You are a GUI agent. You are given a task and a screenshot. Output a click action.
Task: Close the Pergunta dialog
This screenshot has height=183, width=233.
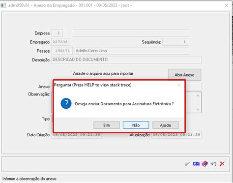[179, 85]
